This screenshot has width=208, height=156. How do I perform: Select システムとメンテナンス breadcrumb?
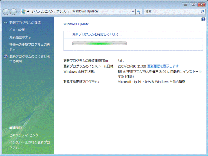pyautogui.click(x=49, y=11)
